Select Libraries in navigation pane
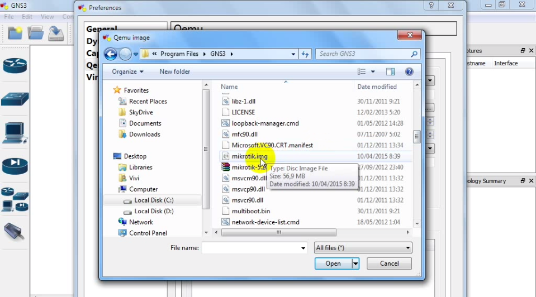 [x=140, y=167]
